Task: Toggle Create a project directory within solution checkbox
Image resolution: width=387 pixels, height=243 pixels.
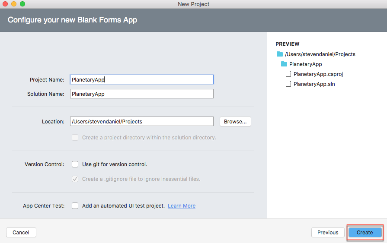Action: click(x=75, y=138)
